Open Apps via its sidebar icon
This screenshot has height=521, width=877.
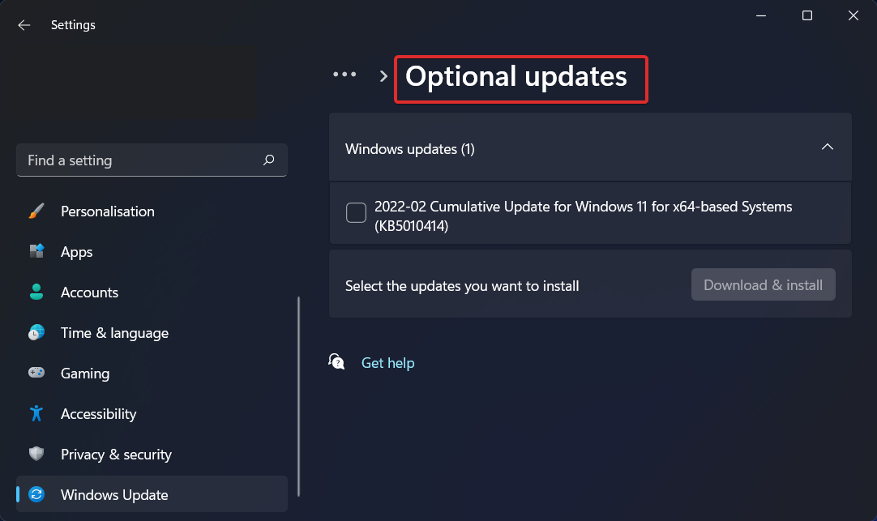coord(36,251)
